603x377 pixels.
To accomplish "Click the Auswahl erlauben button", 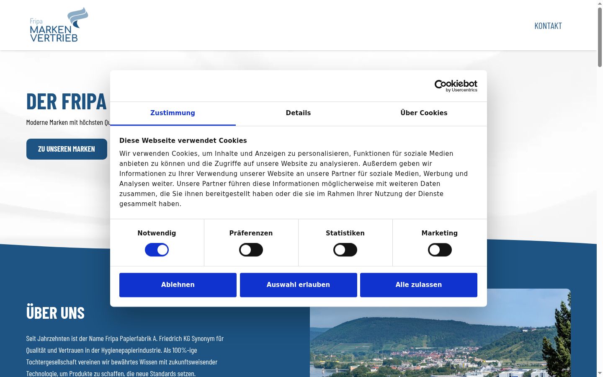I will [x=299, y=285].
